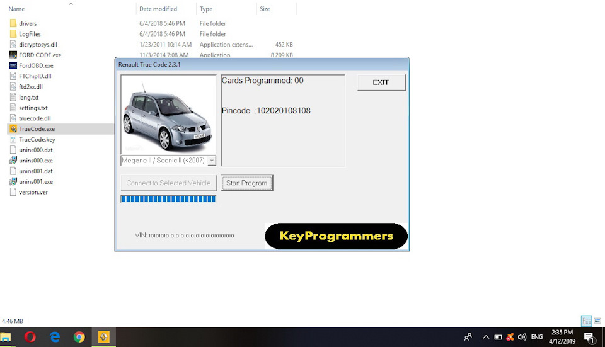Image resolution: width=605 pixels, height=347 pixels.
Task: Select unins000.dat file icon
Action: tap(13, 150)
